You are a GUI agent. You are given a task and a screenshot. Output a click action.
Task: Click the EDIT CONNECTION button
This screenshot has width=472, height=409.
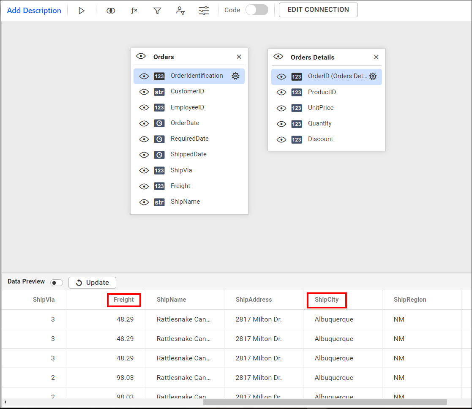318,10
